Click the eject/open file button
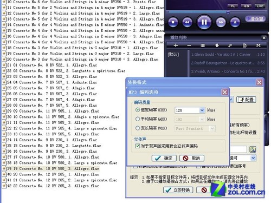Viewport: 271px width, 203px height. (x=235, y=22)
